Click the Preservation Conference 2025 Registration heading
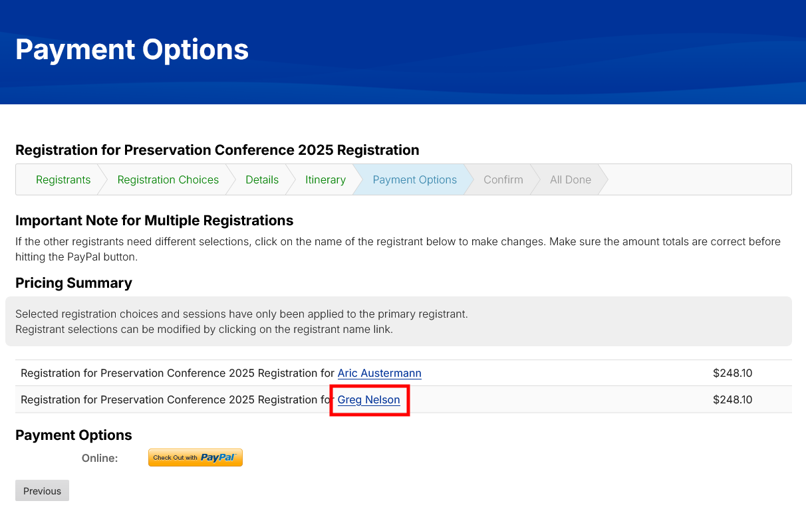 click(x=217, y=150)
